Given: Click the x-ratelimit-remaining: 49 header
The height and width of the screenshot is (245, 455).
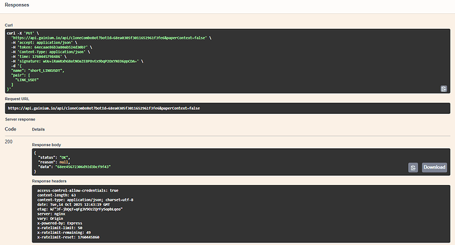Looking at the screenshot, I should coord(64,232).
